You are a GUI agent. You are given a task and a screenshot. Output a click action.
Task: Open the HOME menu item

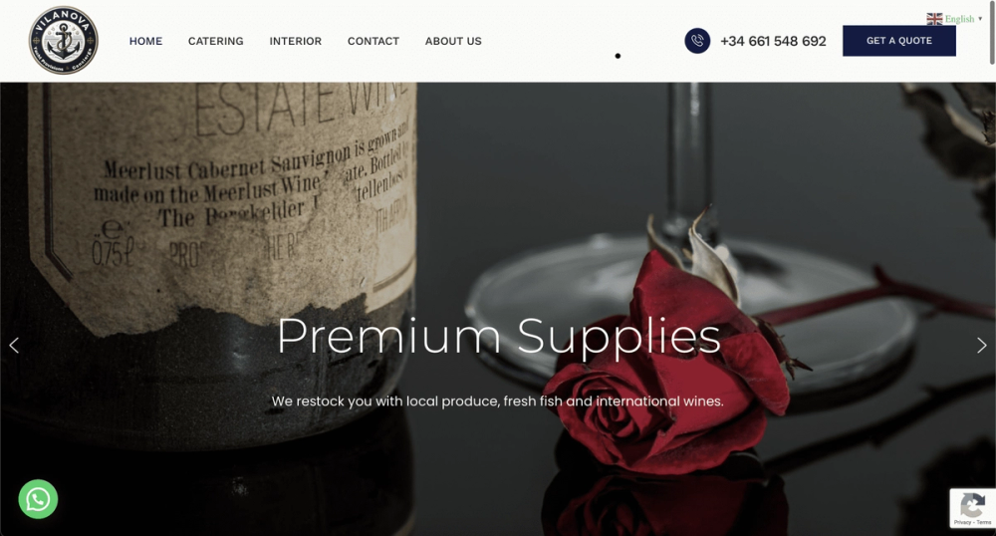[x=145, y=41]
